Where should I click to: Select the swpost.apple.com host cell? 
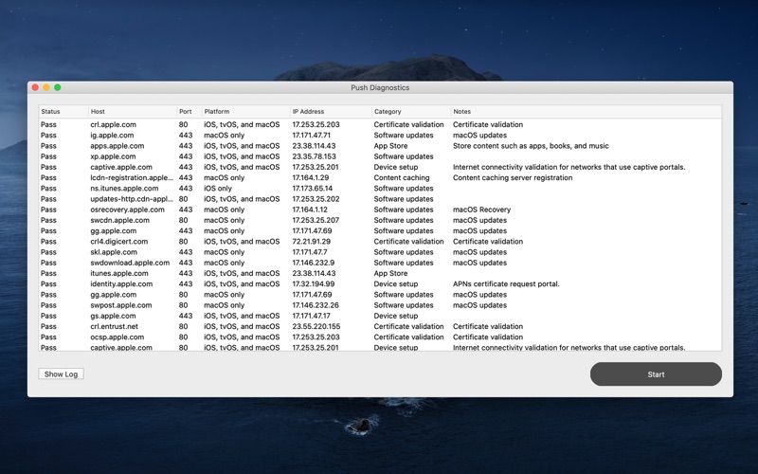coord(121,305)
